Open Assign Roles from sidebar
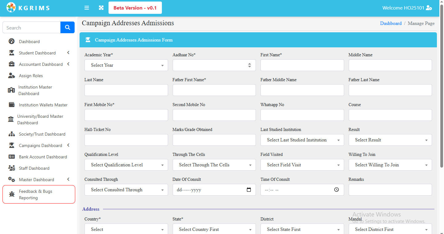Screen dimensions: 444x234 tap(31, 76)
